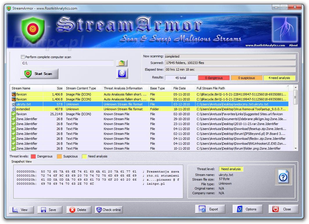The height and width of the screenshot is (224, 309).
Task: Click green check icon of 29-10-2010 Zone.Identifier row
Action: (14, 119)
